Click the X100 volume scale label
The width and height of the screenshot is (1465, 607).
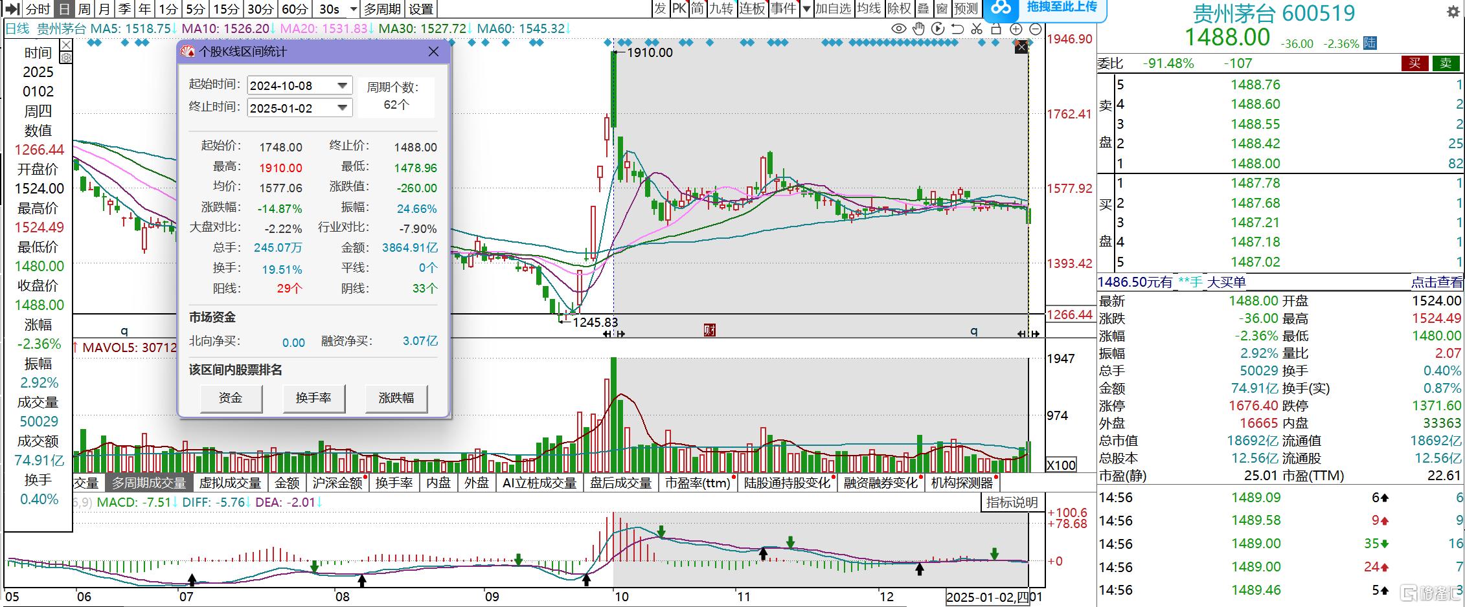pos(1062,465)
